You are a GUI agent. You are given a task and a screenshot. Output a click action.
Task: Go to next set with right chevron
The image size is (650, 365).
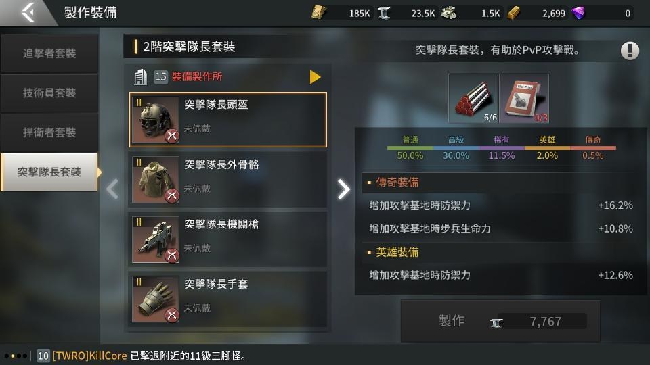[343, 189]
